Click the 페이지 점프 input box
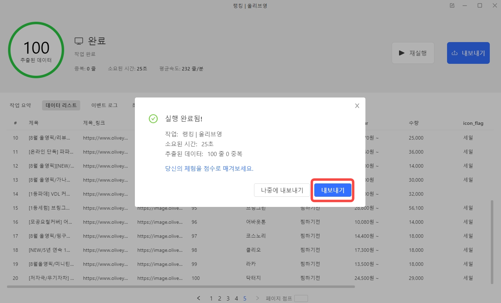Viewport: 501px width, 303px height. 301,298
